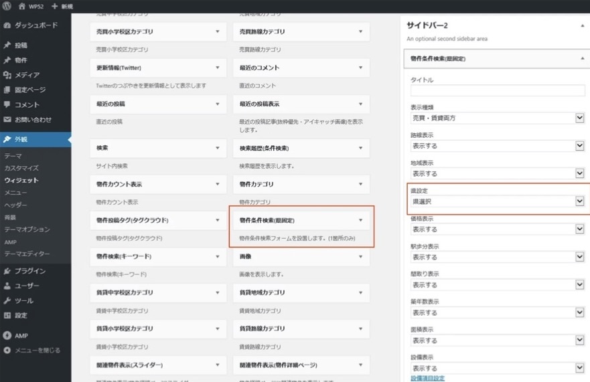Open 物件 pin icon menu

click(7, 60)
